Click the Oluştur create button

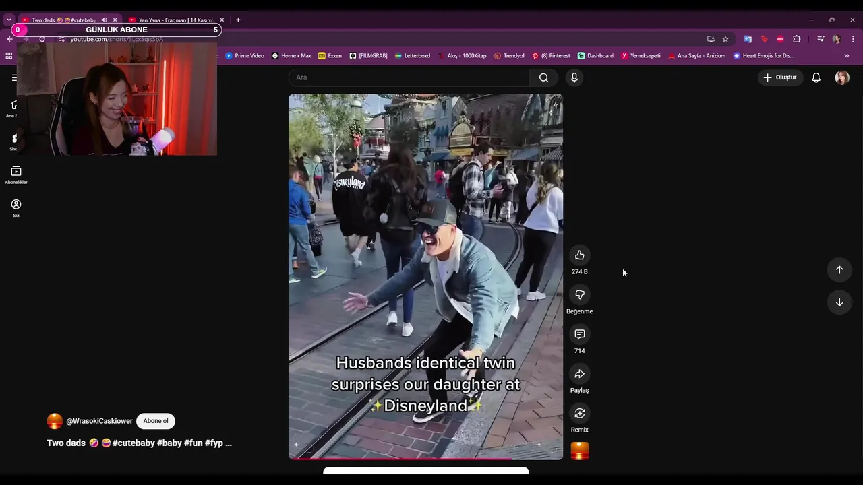tap(780, 77)
